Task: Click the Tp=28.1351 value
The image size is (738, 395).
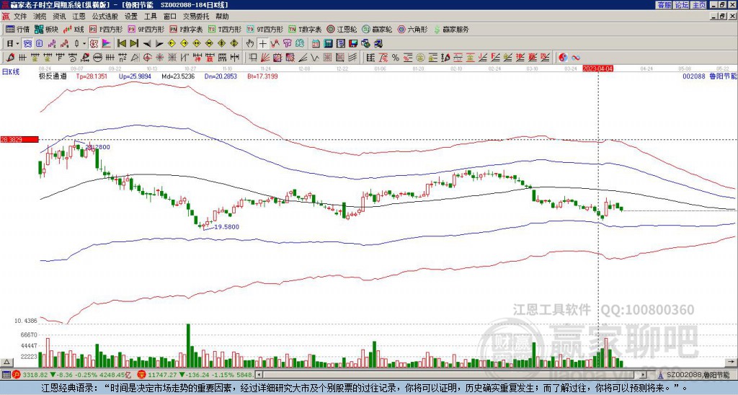Action: pos(92,76)
